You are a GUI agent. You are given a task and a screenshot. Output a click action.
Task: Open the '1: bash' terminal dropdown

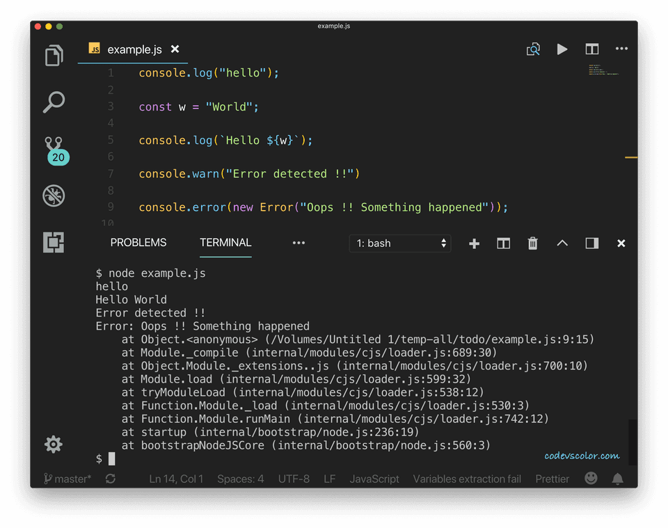[399, 243]
